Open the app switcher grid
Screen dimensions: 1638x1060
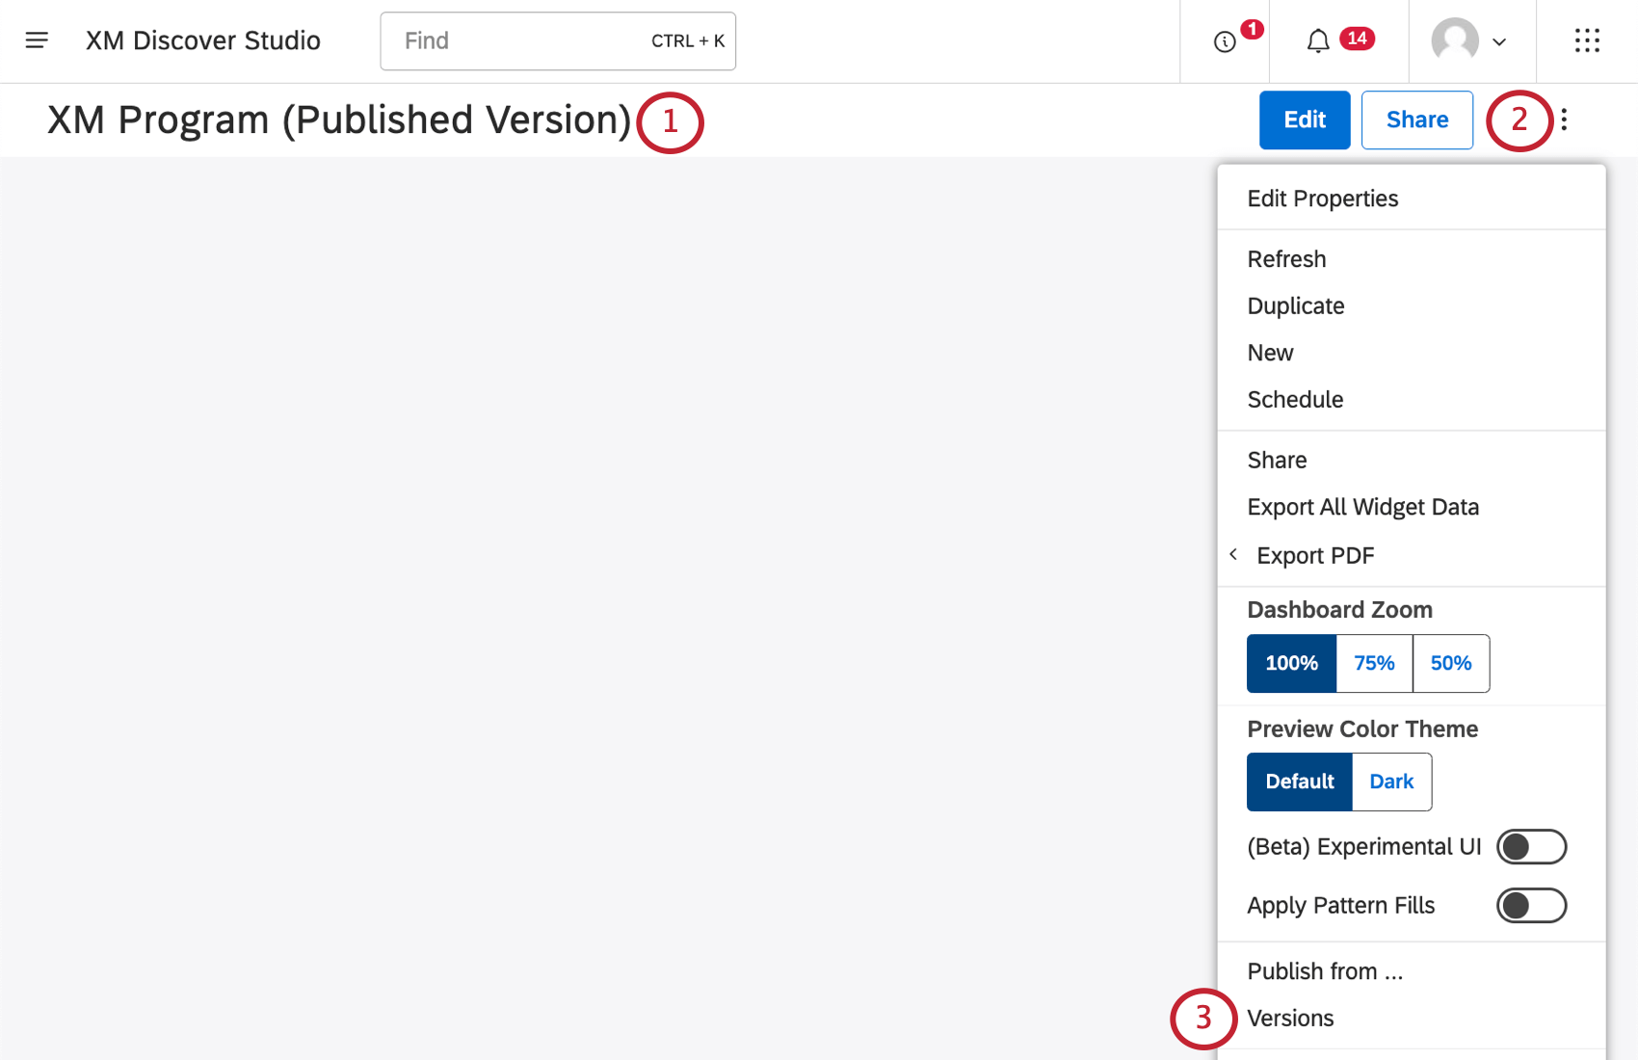tap(1587, 40)
